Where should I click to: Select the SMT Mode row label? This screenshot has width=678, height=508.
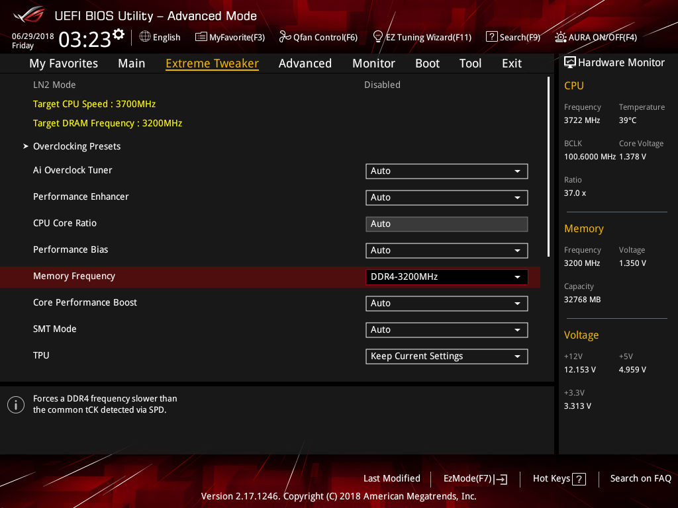[x=55, y=329]
